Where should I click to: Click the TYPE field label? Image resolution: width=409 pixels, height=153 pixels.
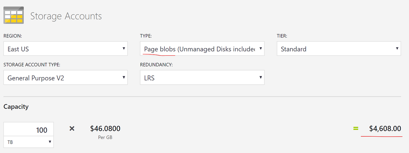click(x=146, y=36)
